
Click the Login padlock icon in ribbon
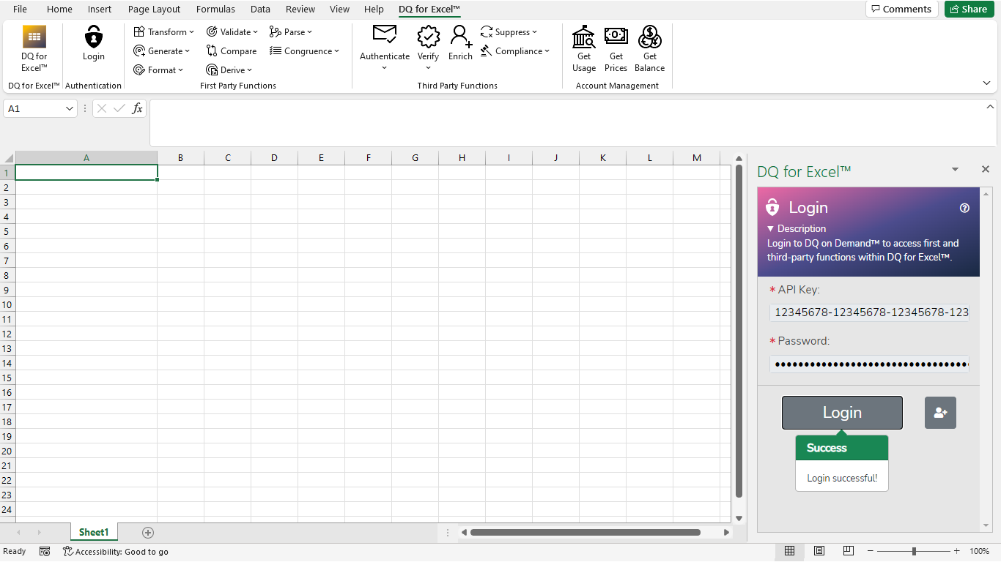tap(94, 37)
